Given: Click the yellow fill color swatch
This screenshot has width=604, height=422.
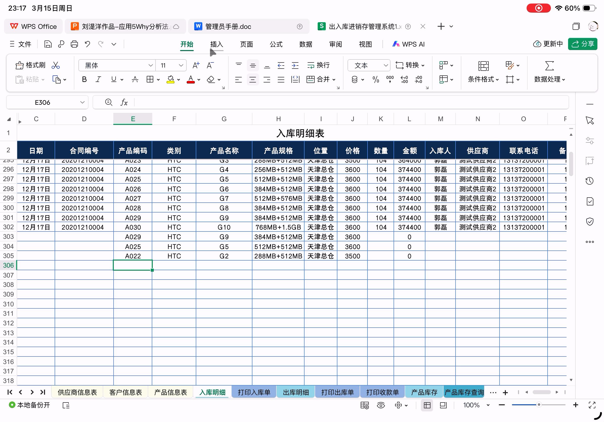Looking at the screenshot, I should coord(170,79).
